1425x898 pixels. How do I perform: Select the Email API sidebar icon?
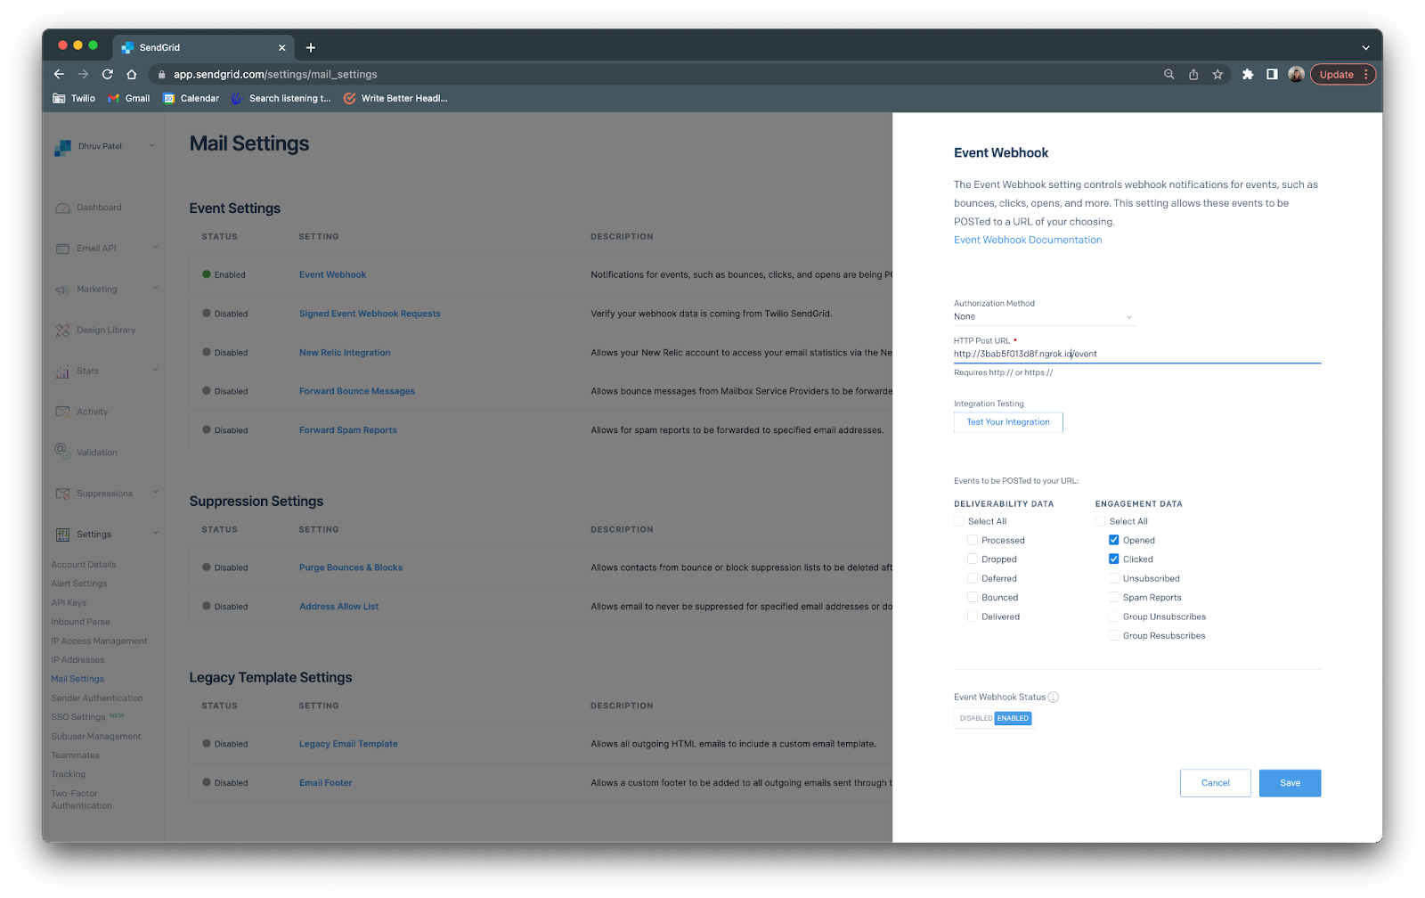(62, 248)
